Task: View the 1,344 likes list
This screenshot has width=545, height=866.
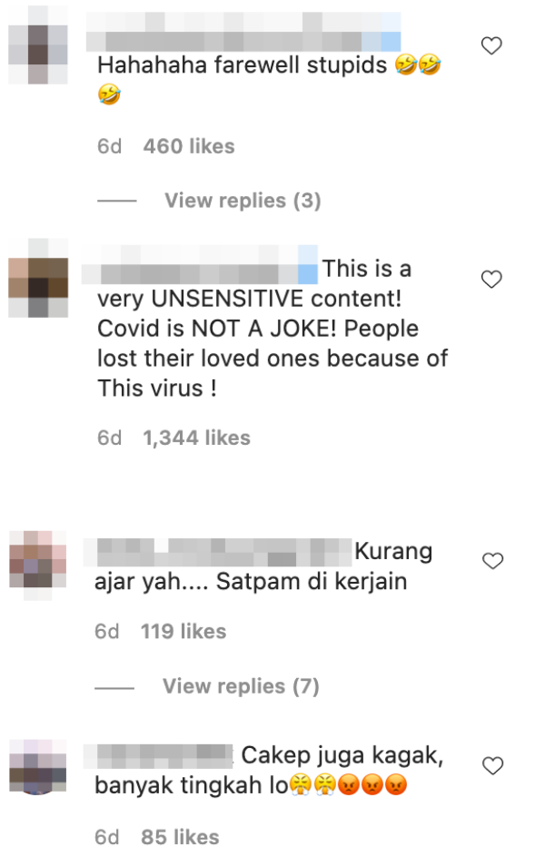Action: click(x=197, y=438)
